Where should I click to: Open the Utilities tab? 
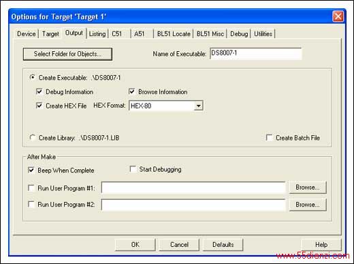coord(263,34)
